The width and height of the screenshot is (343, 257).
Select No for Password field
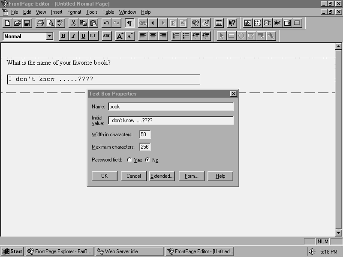(x=148, y=160)
